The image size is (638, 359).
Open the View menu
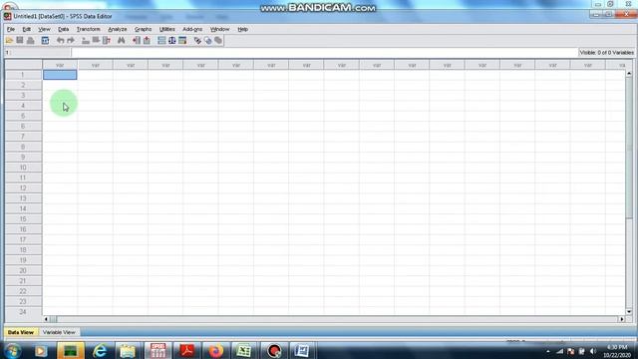click(x=44, y=29)
